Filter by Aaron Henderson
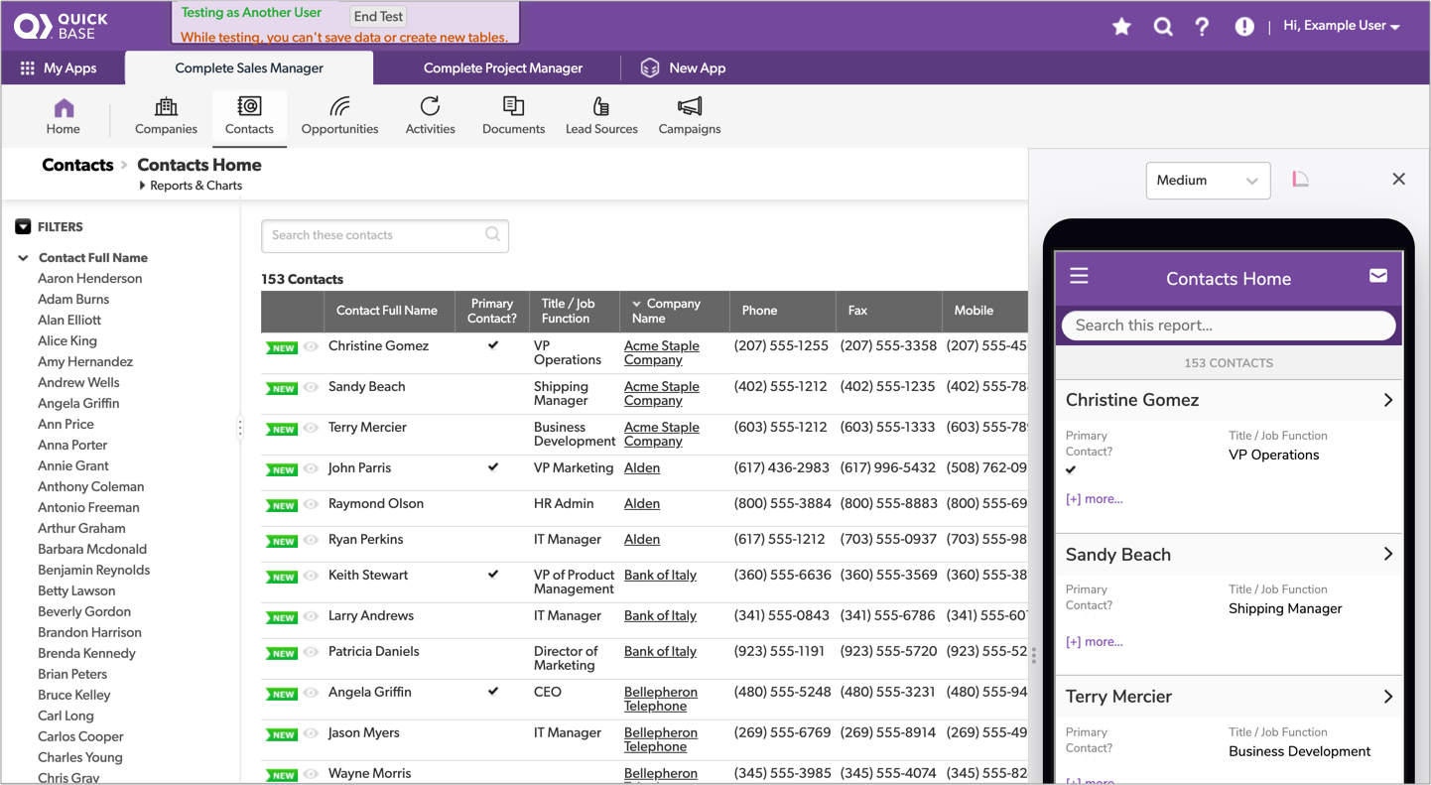 pyautogui.click(x=90, y=279)
